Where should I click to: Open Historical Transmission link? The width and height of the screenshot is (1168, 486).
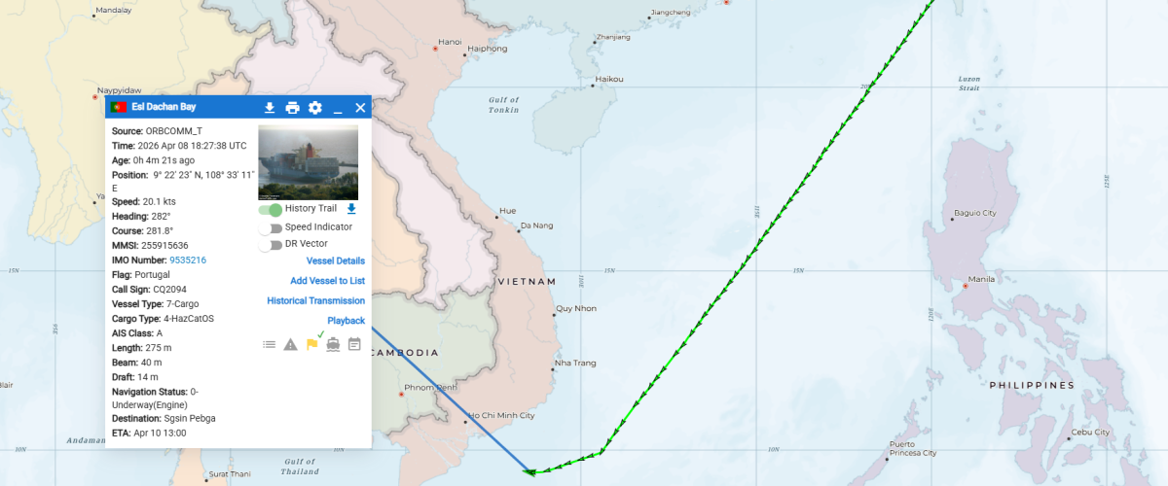pos(315,301)
